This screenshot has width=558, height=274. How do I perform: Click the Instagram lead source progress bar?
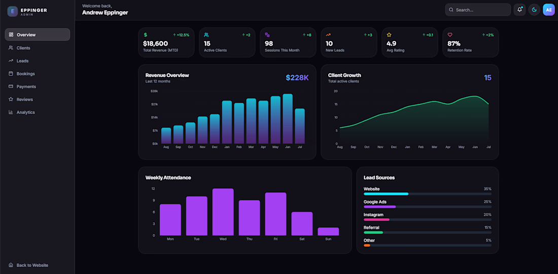click(428, 220)
